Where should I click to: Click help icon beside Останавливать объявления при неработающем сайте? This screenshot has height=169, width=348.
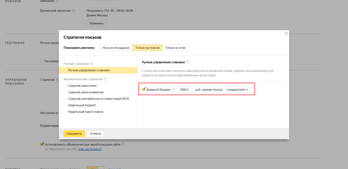click(123, 144)
